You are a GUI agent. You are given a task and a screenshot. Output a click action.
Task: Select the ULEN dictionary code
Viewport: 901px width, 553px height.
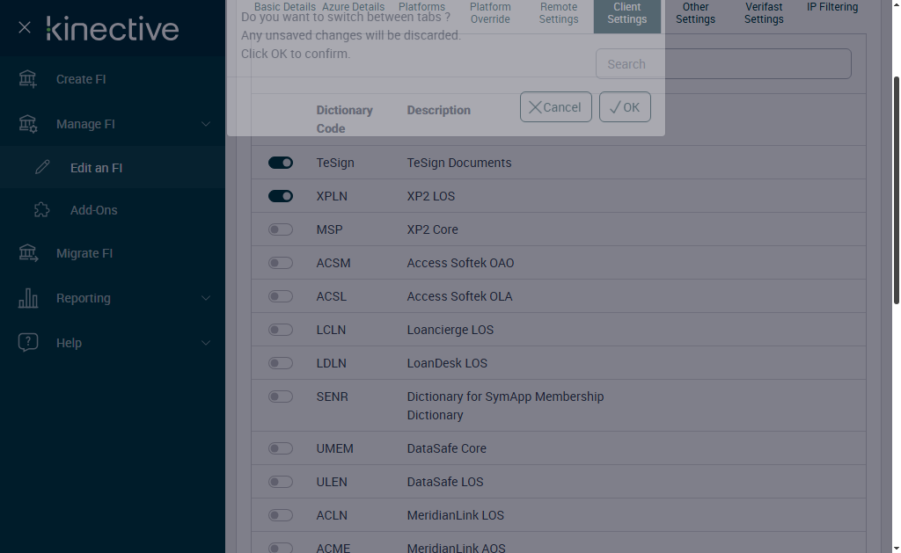coord(332,481)
